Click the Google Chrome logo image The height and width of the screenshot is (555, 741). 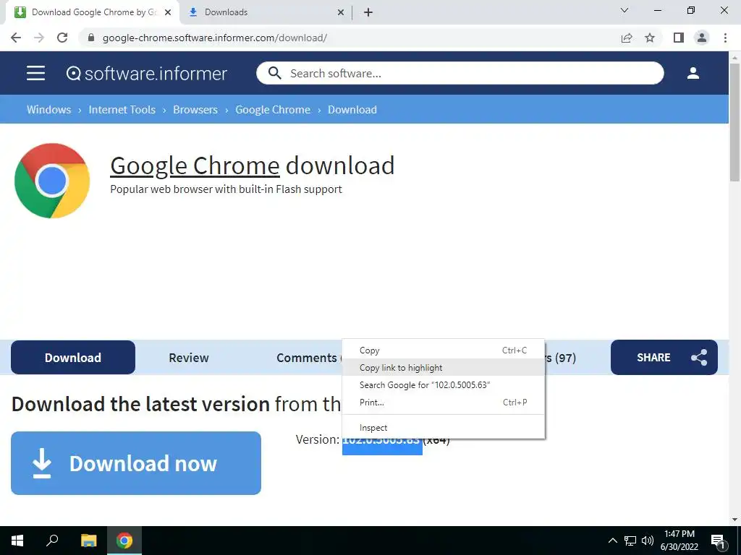pos(52,181)
